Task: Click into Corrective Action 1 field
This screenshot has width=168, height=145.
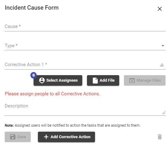Action: [85, 65]
